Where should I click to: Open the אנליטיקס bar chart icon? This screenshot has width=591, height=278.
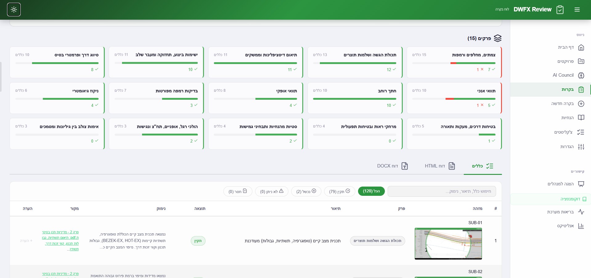pos(581,226)
